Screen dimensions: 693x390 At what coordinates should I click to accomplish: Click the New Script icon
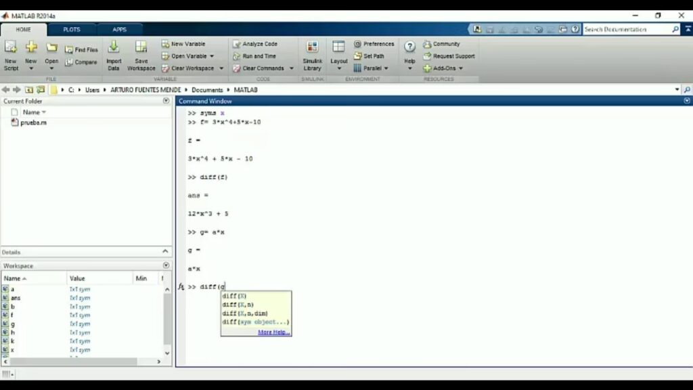coord(11,49)
